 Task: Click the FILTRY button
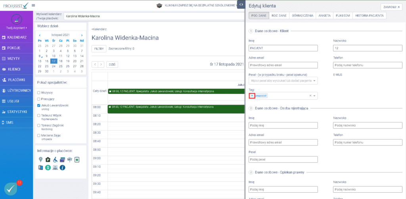pyautogui.click(x=99, y=49)
